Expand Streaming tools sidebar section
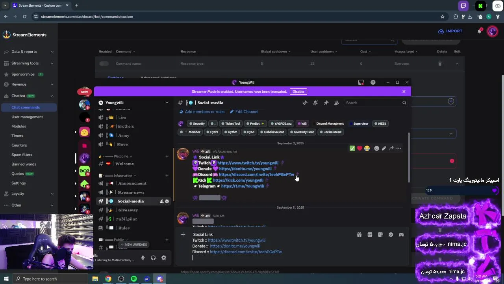Screen dimensions: 504x284 tap(52, 63)
